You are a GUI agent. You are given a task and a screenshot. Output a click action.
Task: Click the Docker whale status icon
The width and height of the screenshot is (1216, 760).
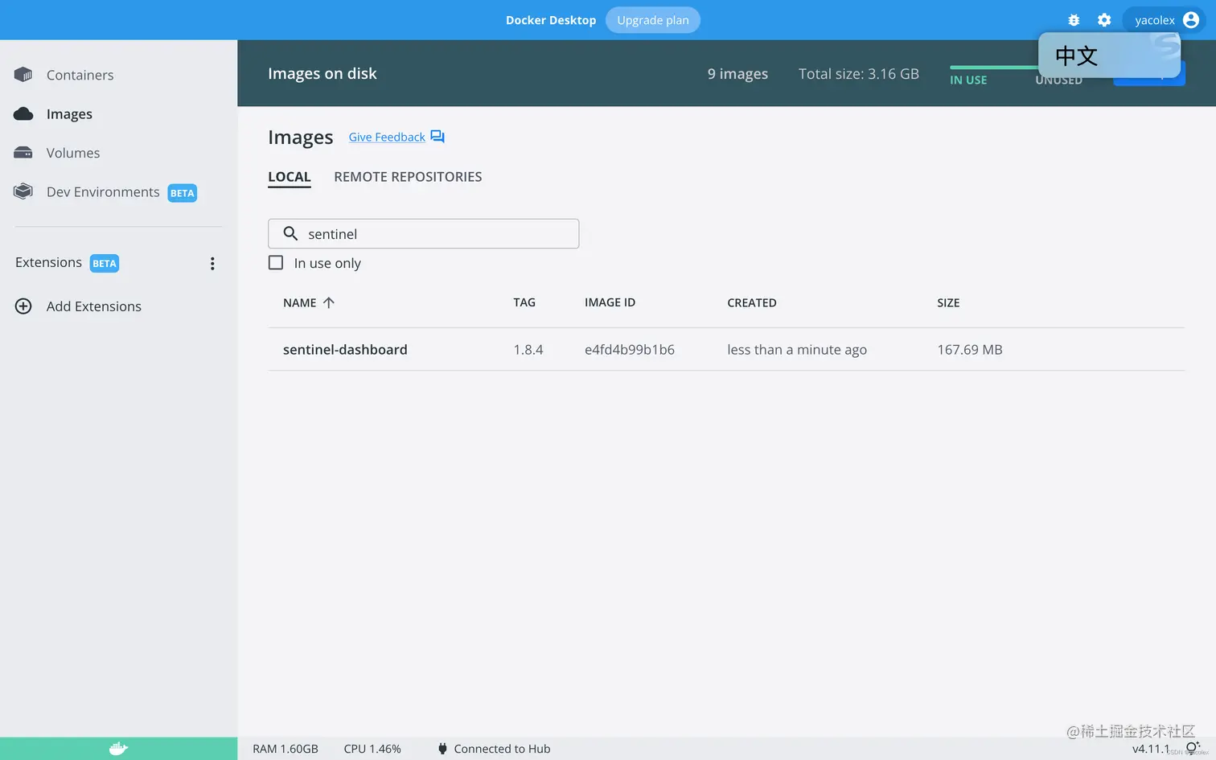(118, 749)
